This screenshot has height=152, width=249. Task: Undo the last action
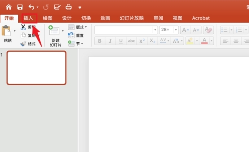tap(31, 7)
